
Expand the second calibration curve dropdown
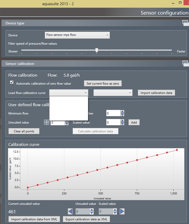tap(113, 93)
